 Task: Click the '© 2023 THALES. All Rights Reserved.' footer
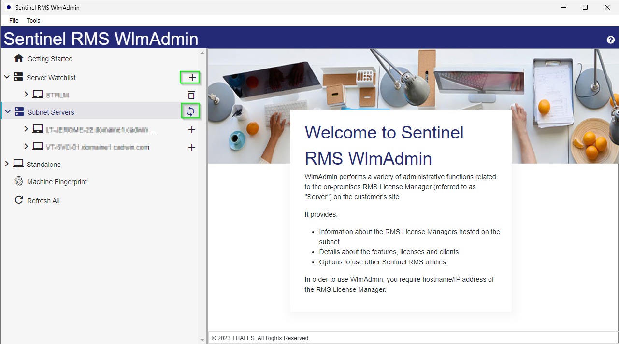(x=260, y=338)
